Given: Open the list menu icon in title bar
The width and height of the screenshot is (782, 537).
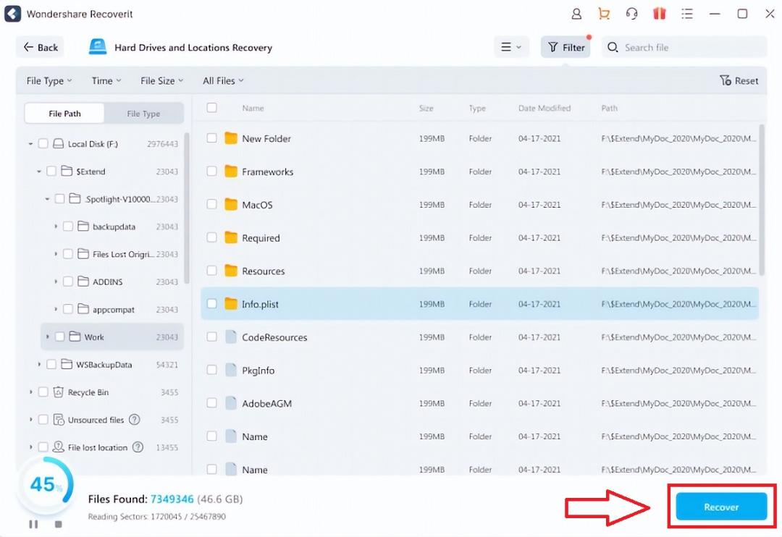Looking at the screenshot, I should (687, 14).
